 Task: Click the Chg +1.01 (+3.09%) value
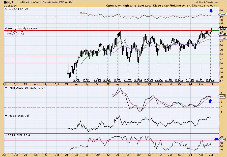[204, 6]
